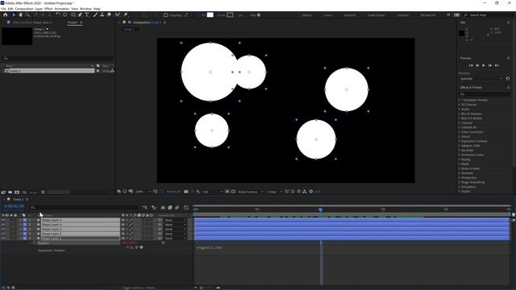Toggle visibility eye of Shape Layer 2

pos(3,234)
